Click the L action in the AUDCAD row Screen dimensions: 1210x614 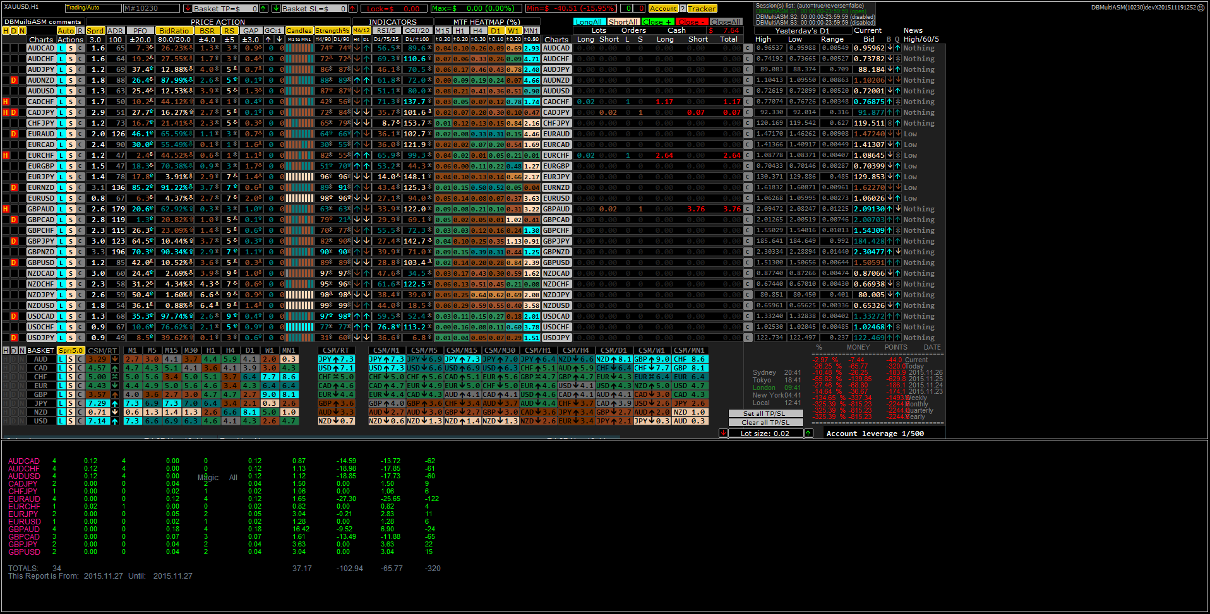pyautogui.click(x=61, y=48)
